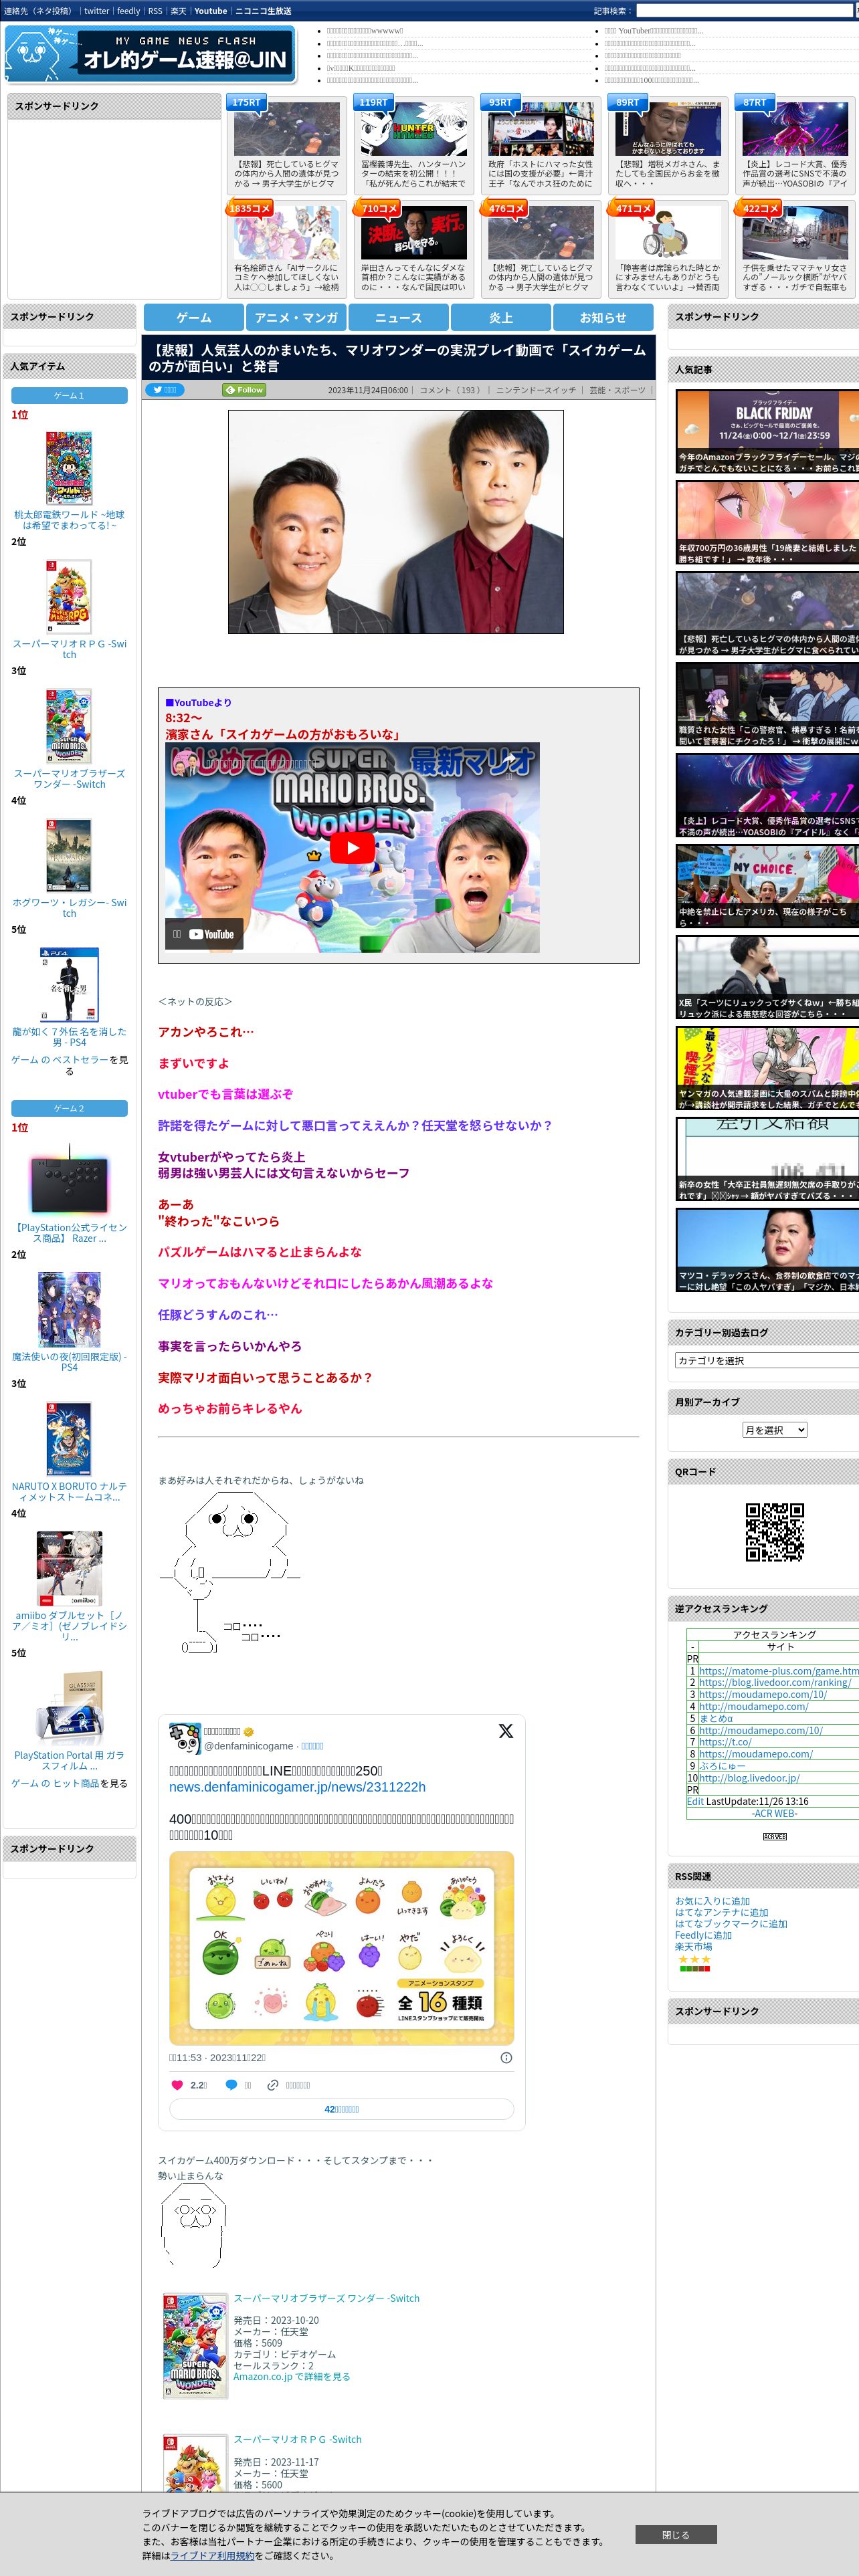Open the 119RT Hunter article thumbnail
Screen dimensions: 859x2576
(414, 129)
